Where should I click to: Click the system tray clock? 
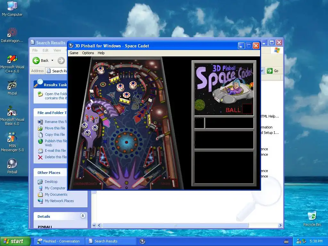pyautogui.click(x=316, y=241)
